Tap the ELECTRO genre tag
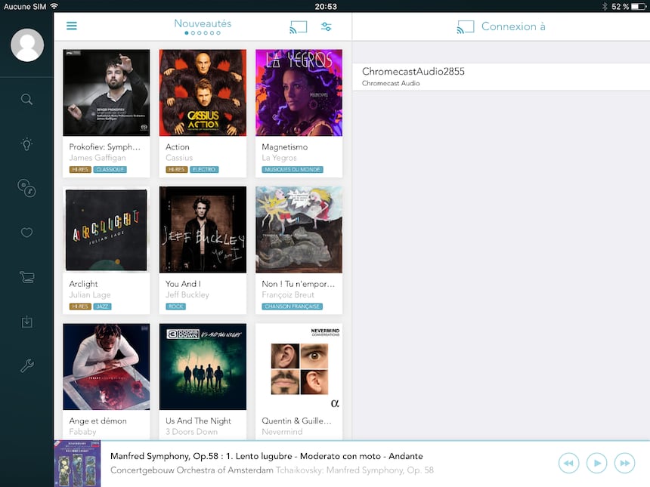650x487 pixels. point(204,169)
